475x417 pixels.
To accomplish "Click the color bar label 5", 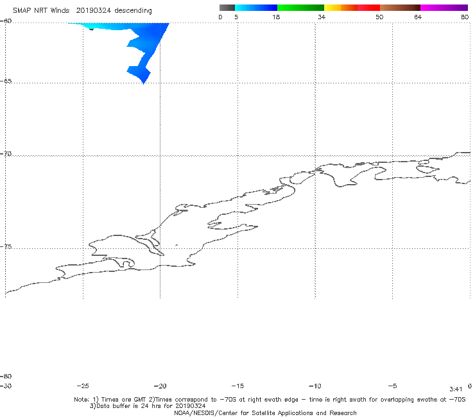I will click(236, 17).
